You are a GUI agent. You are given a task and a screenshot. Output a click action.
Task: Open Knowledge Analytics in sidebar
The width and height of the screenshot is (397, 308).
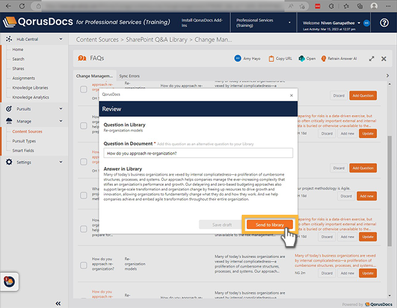[31, 97]
